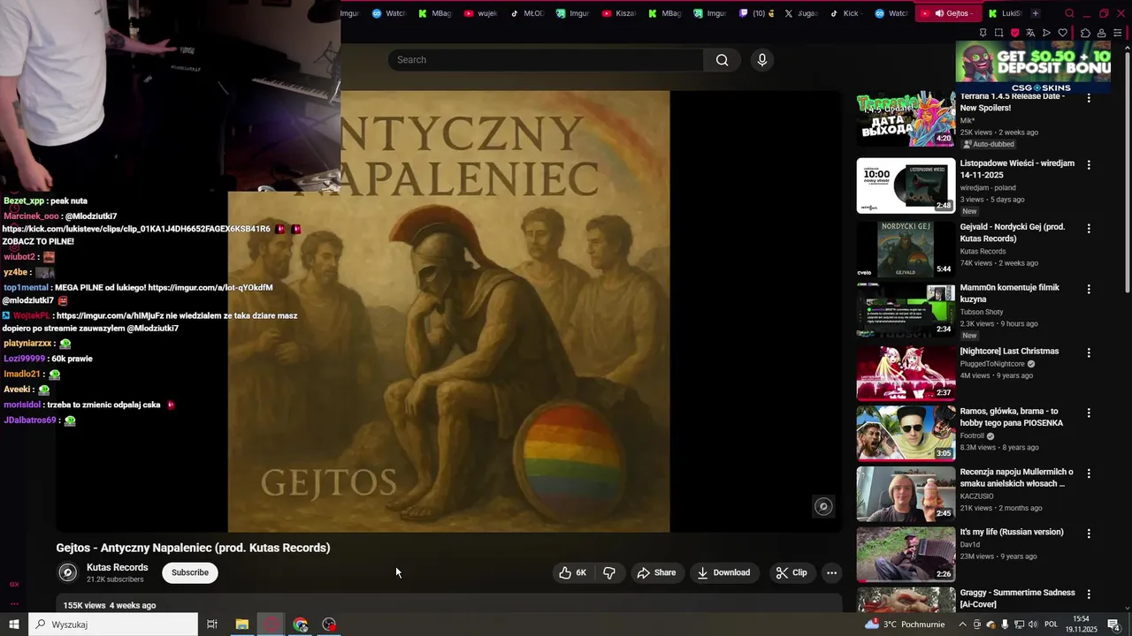This screenshot has height=636, width=1132.
Task: Open options menu for Mamm0n komentuje video
Action: coord(1089,290)
